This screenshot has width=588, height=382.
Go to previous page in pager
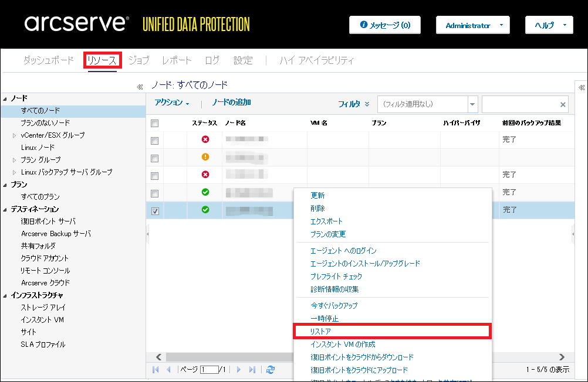[x=169, y=370]
